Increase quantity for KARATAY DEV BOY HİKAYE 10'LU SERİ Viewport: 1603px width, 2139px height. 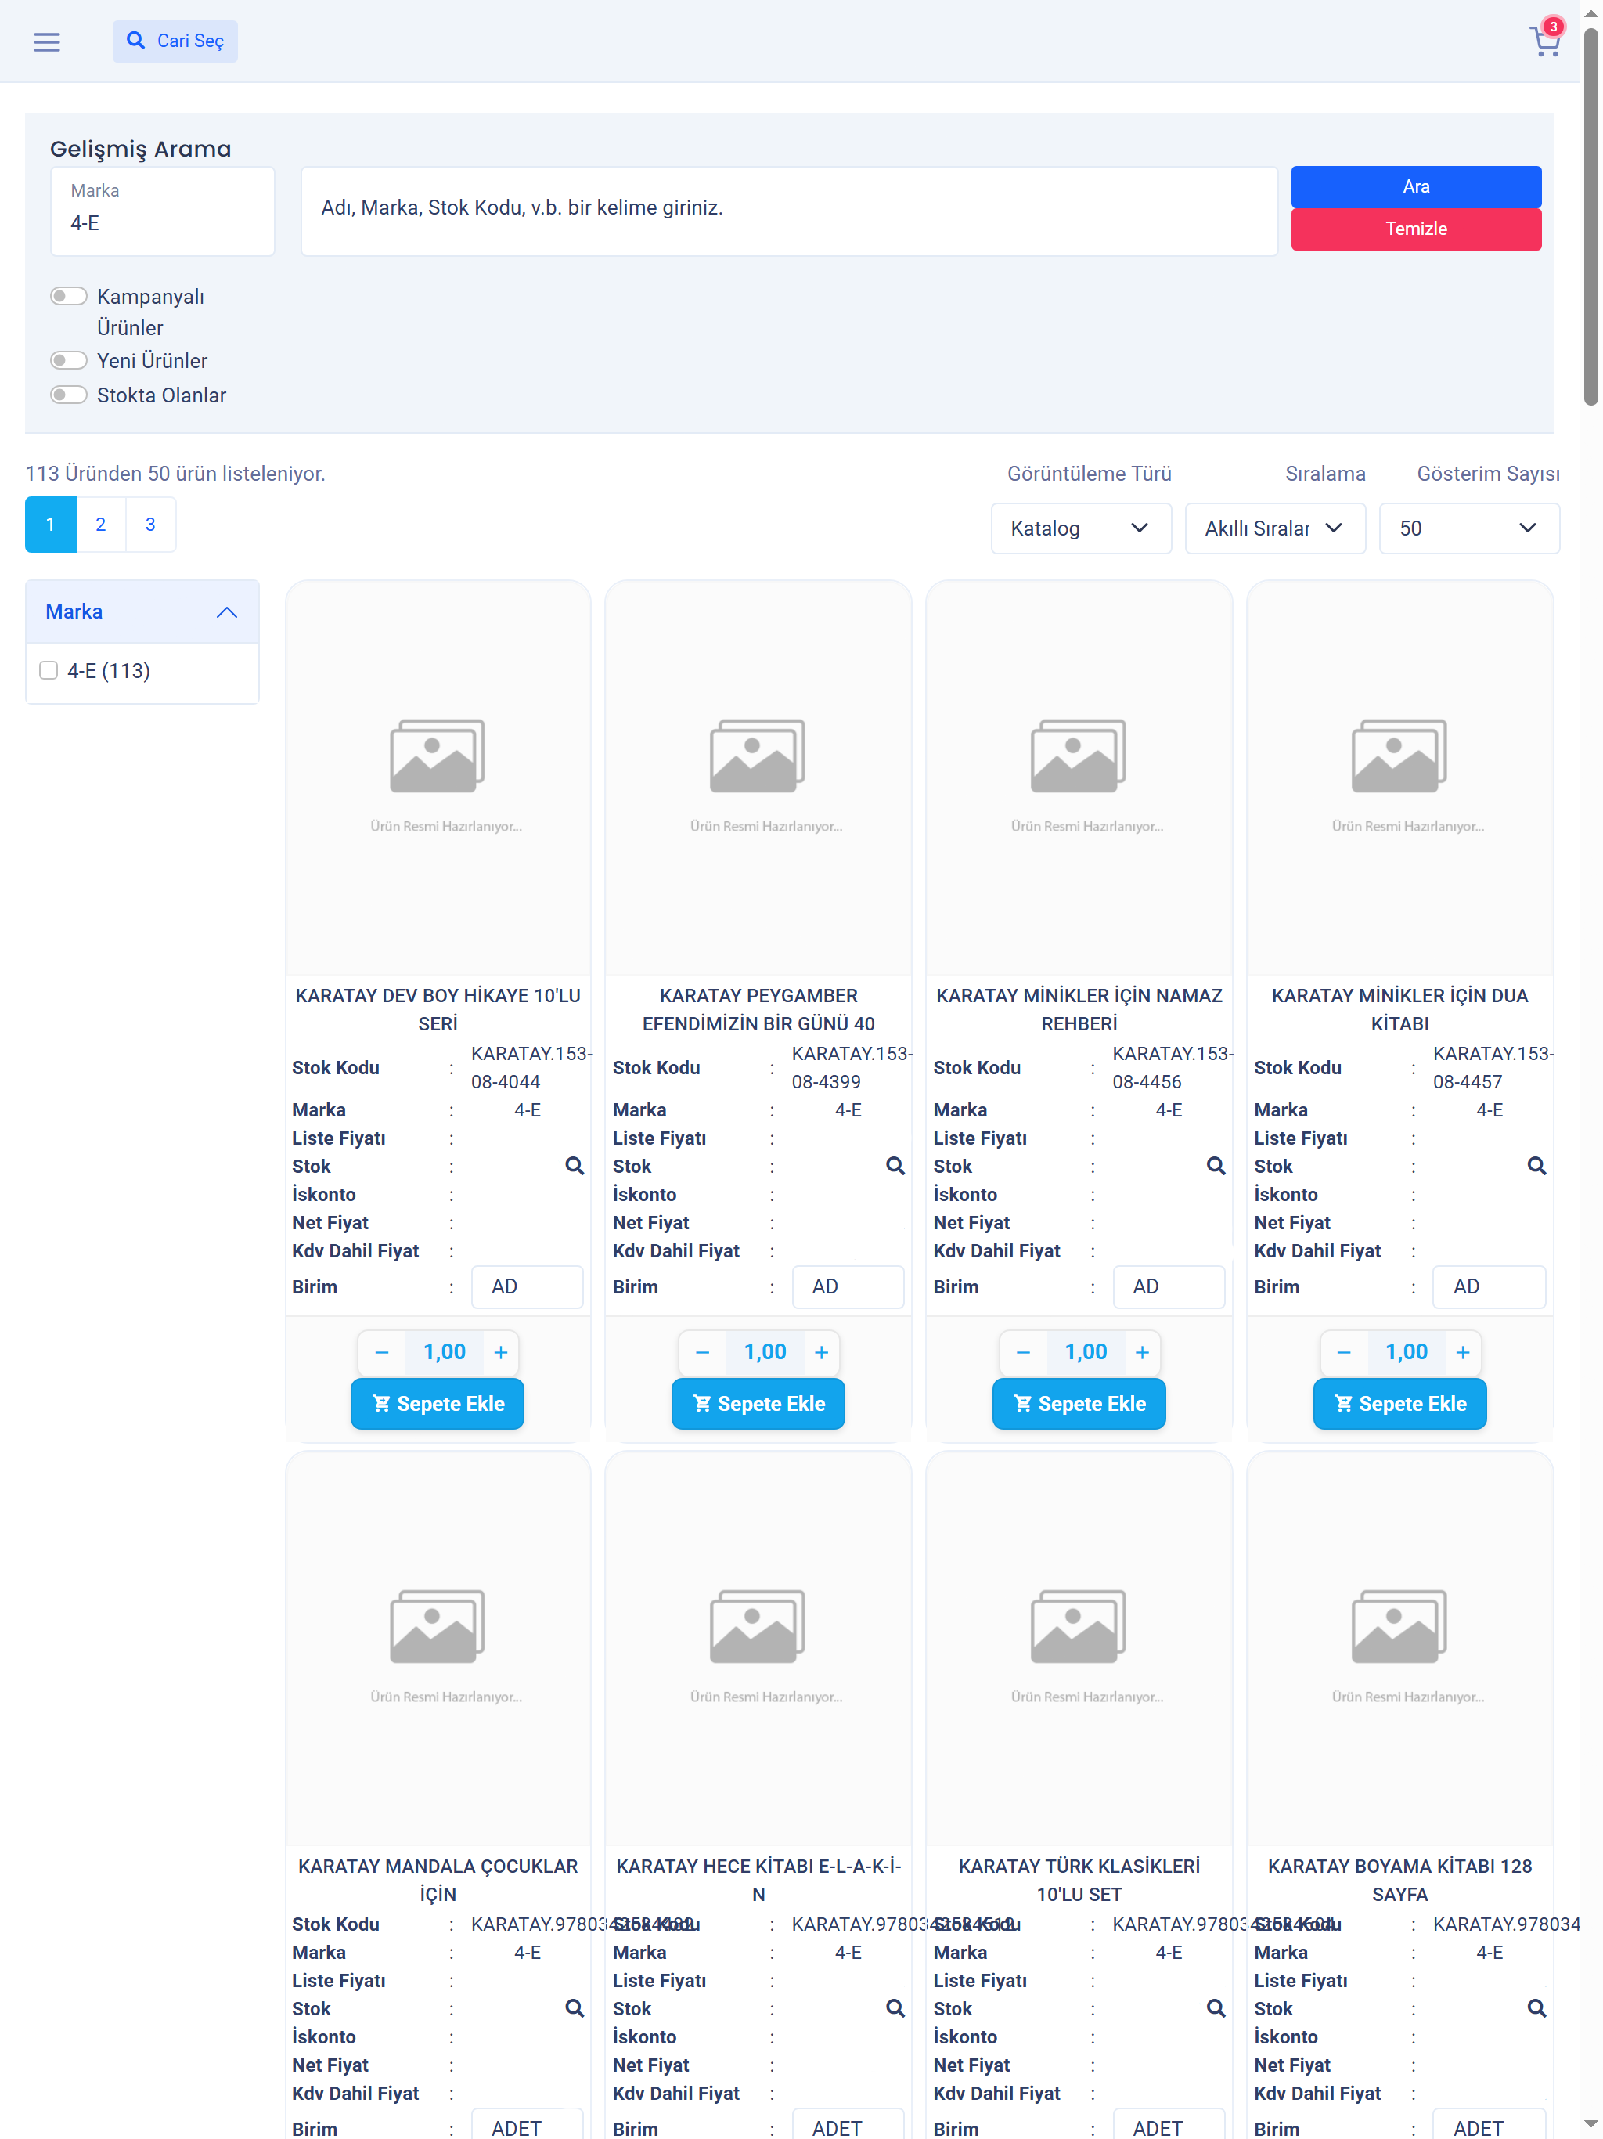[x=501, y=1352]
